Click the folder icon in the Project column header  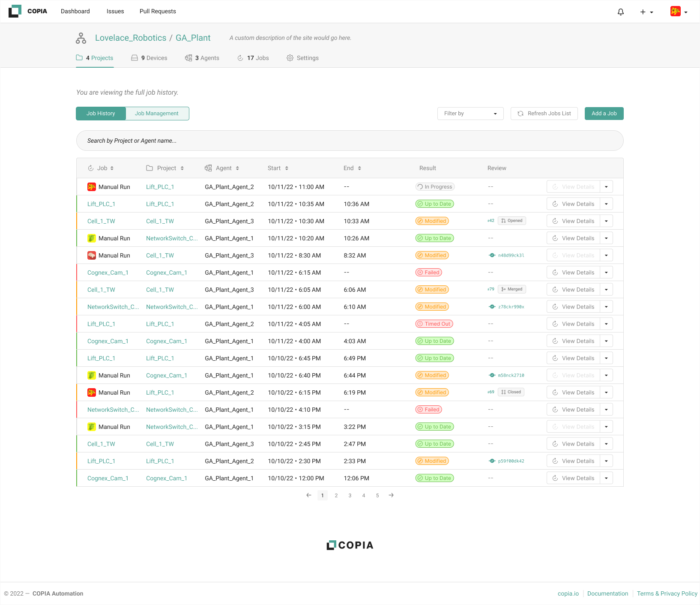149,168
